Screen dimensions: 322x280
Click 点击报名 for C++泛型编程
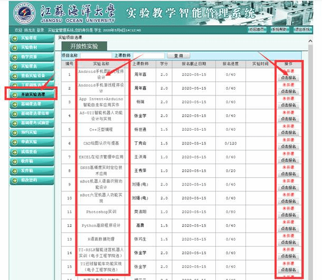tap(288, 132)
